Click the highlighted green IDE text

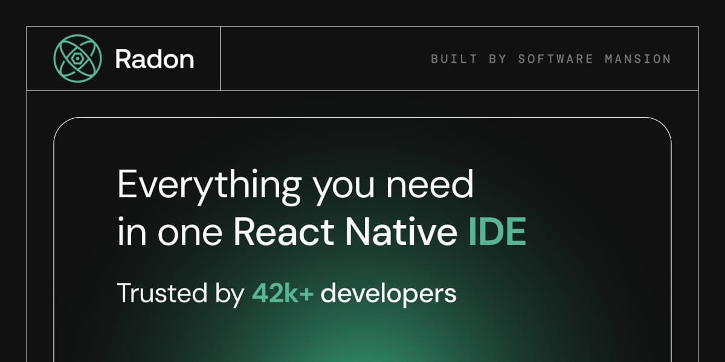497,230
